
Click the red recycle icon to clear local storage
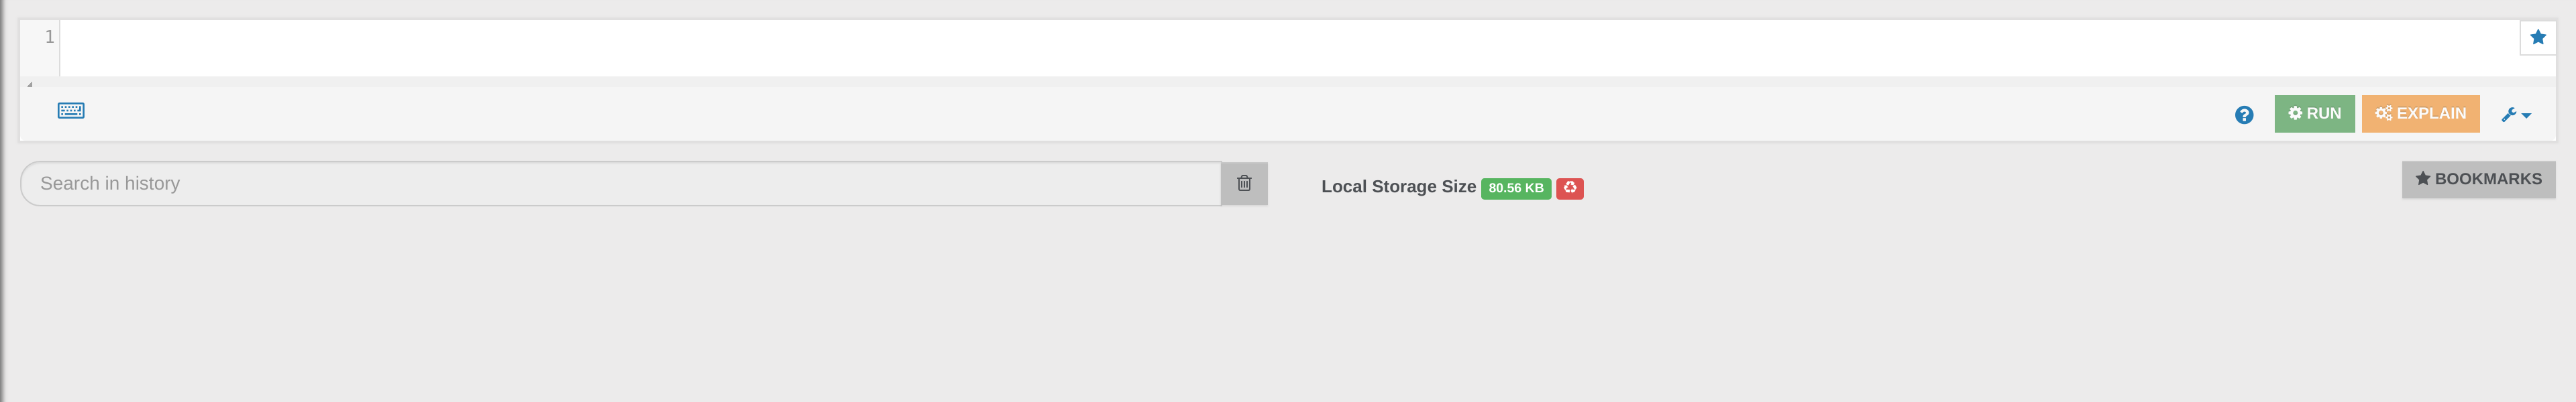coord(1570,188)
